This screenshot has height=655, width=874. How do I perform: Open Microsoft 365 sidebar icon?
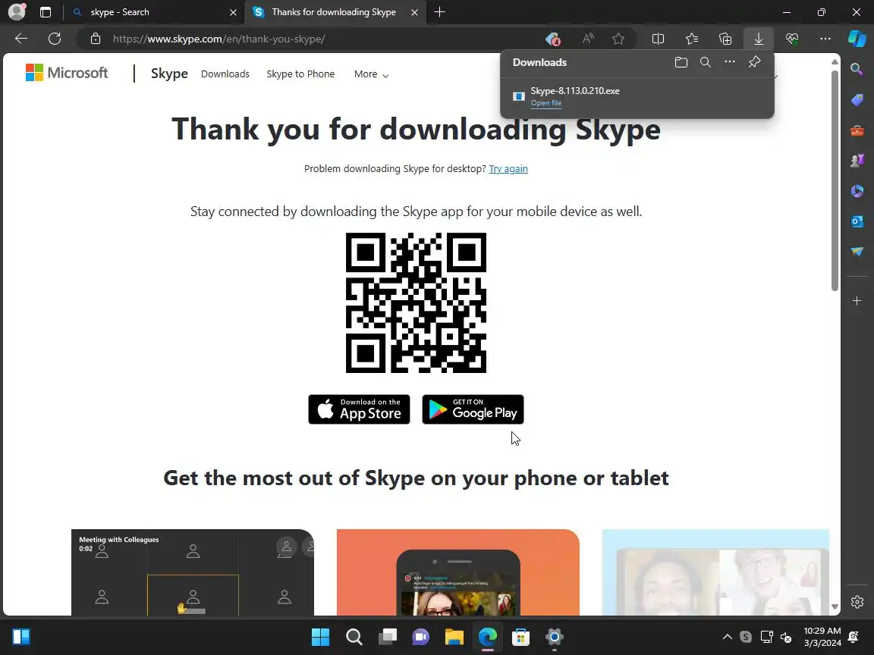857,191
